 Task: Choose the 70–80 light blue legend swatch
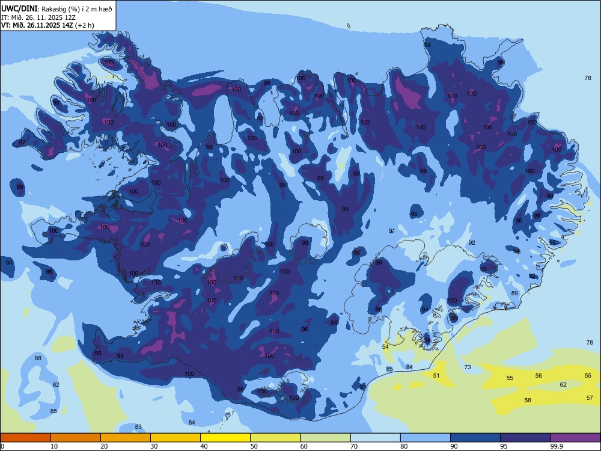click(375, 438)
